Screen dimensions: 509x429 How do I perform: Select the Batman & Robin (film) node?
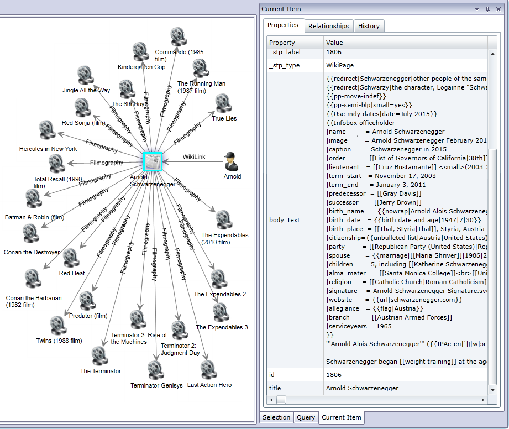click(x=33, y=199)
